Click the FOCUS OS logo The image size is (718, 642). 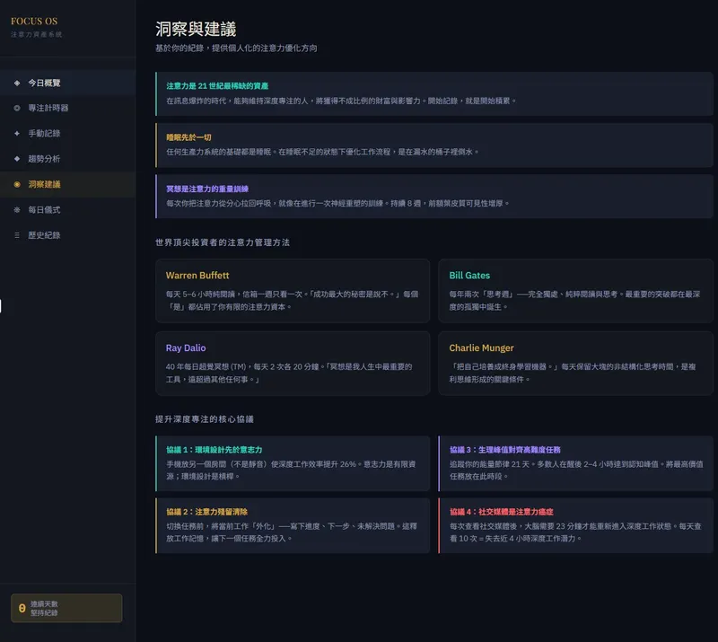pos(34,21)
